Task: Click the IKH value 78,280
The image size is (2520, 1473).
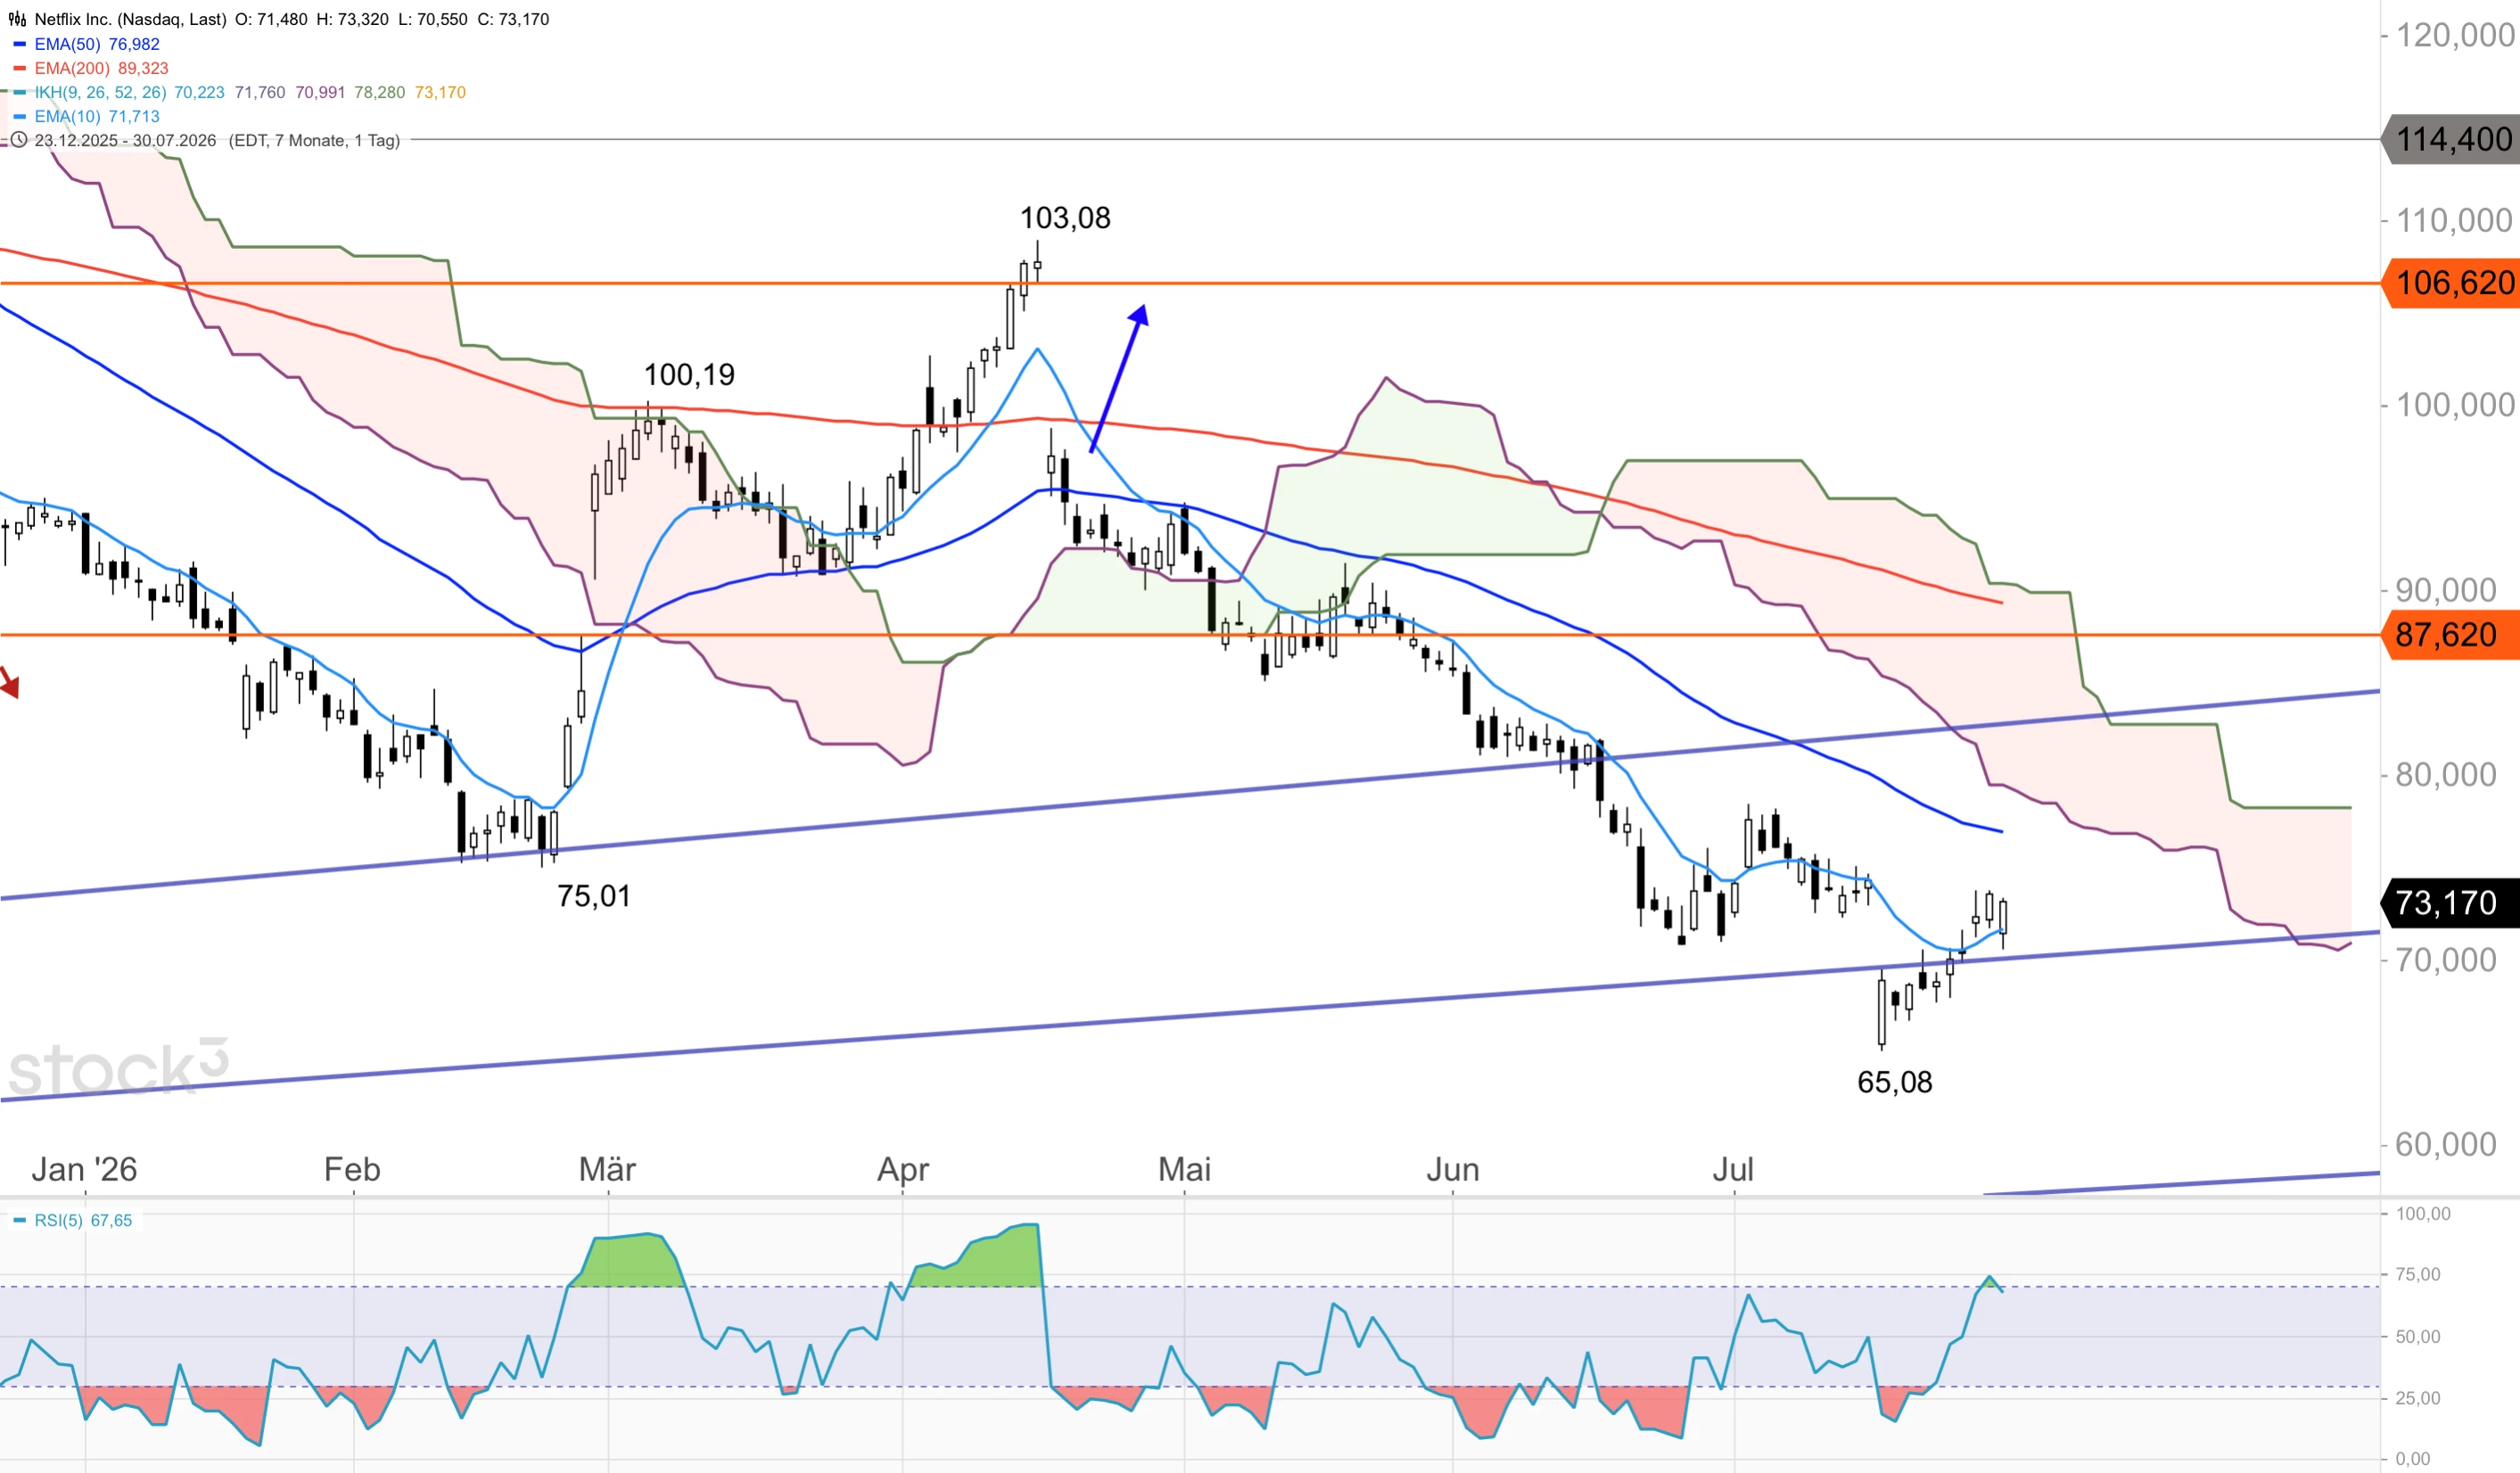Action: click(380, 92)
